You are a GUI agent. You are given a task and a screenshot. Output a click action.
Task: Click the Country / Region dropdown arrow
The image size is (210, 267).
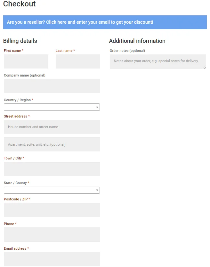[x=97, y=107]
